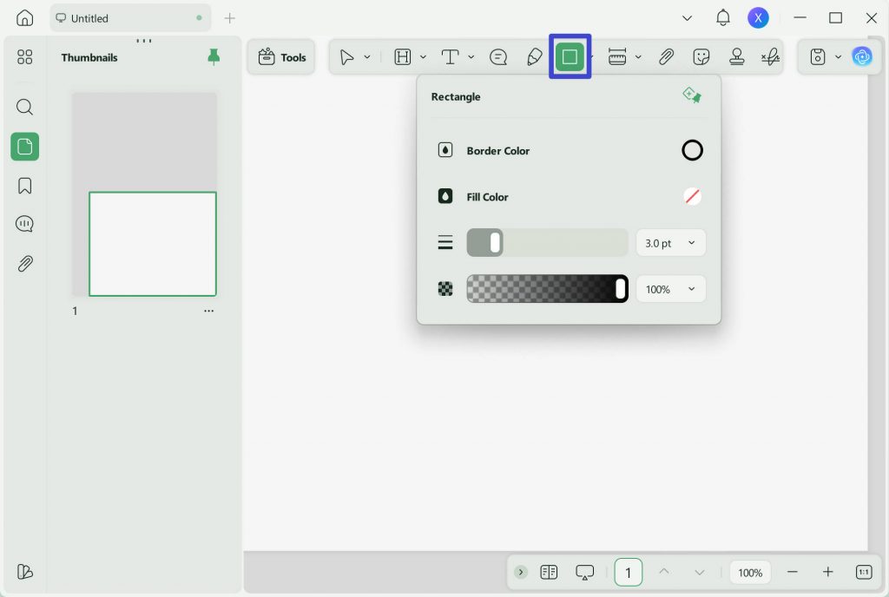889x597 pixels.
Task: Select the Attach file tool
Action: 666,57
